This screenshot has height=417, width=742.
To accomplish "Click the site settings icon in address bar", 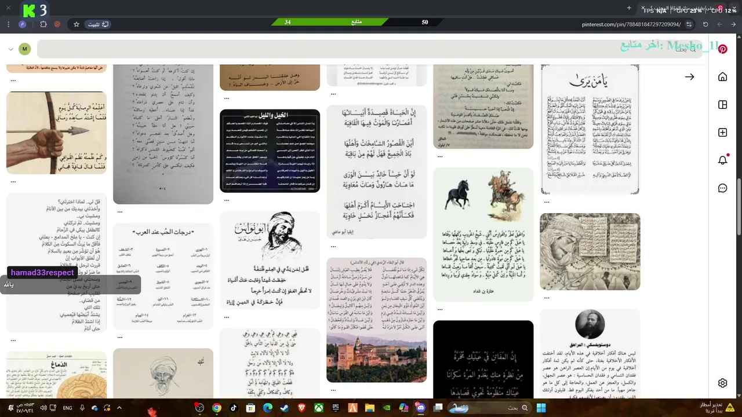I will pyautogui.click(x=689, y=24).
